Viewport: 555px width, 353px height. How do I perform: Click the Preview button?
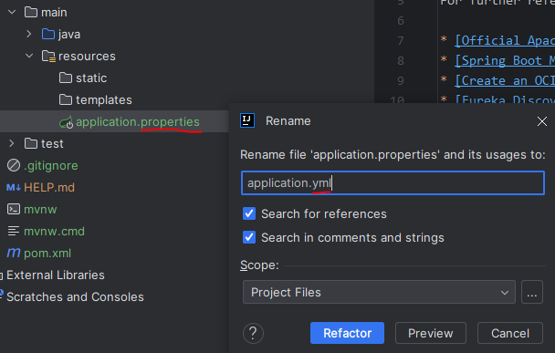click(x=431, y=333)
